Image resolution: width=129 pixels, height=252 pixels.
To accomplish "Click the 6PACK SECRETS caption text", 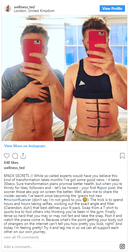I will coord(17,175).
